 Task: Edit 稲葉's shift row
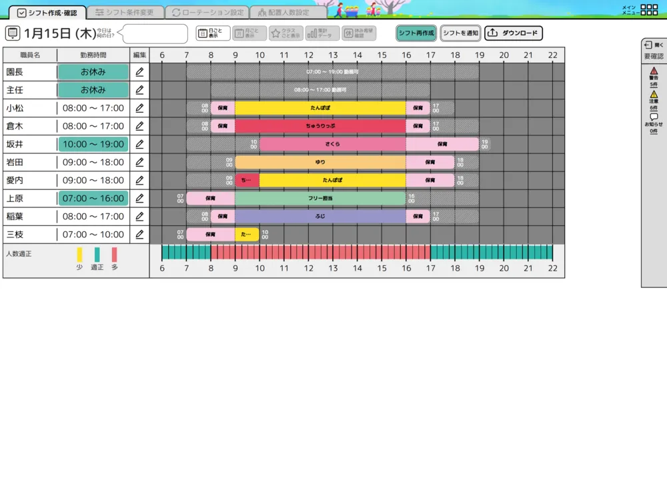[x=139, y=217]
